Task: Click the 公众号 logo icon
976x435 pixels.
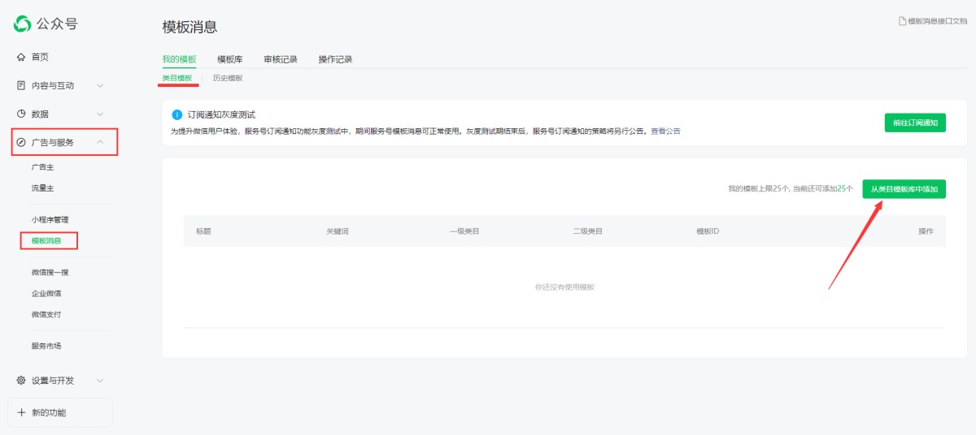Action: [22, 24]
